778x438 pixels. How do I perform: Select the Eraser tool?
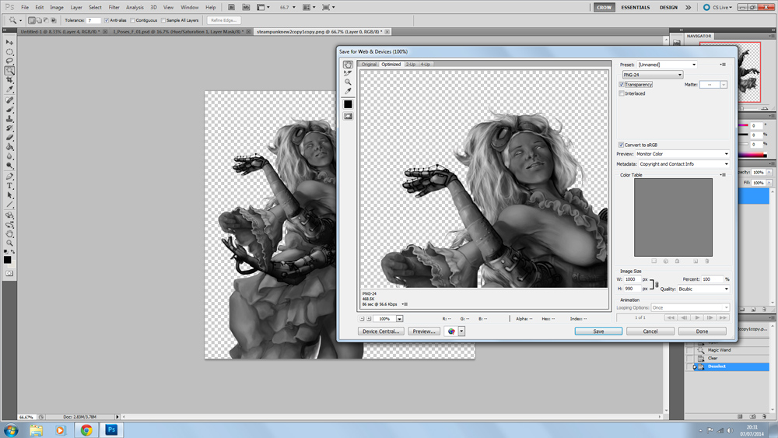tap(9, 138)
